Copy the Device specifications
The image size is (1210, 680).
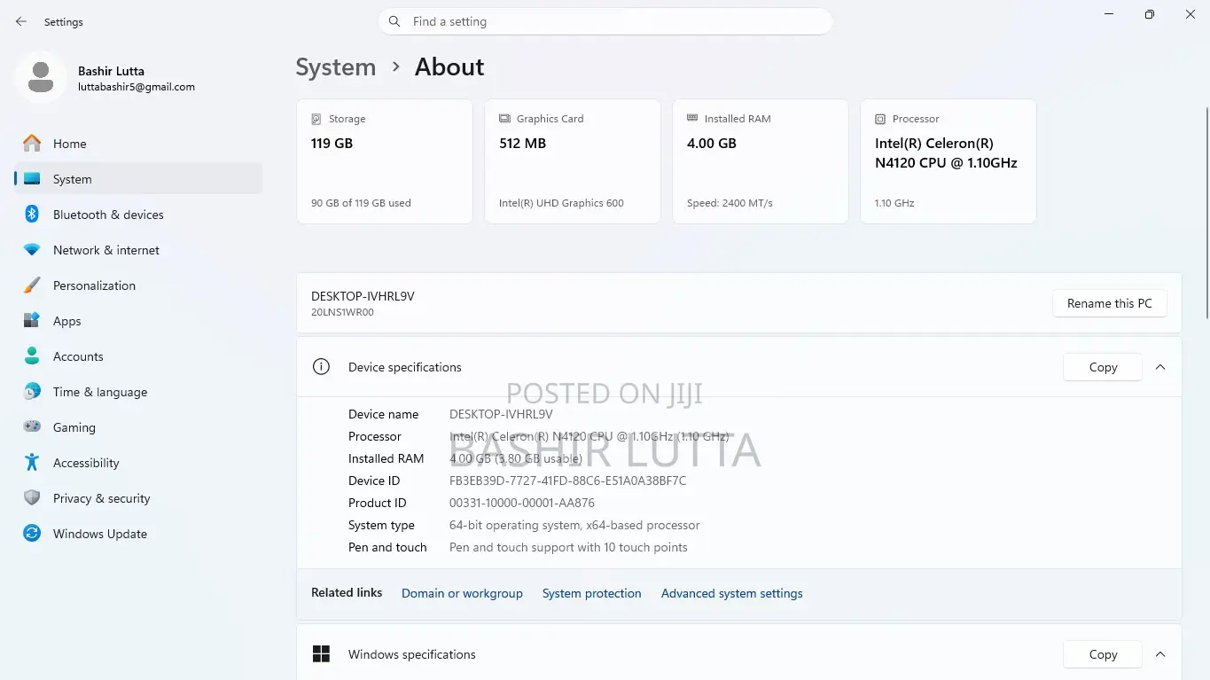tap(1103, 367)
